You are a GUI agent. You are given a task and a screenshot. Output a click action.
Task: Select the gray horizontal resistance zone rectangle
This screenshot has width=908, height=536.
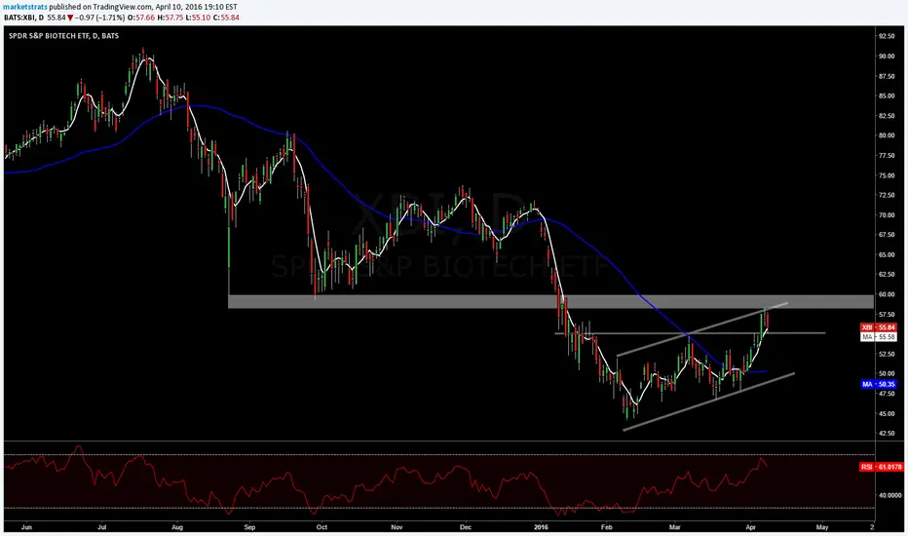click(550, 301)
